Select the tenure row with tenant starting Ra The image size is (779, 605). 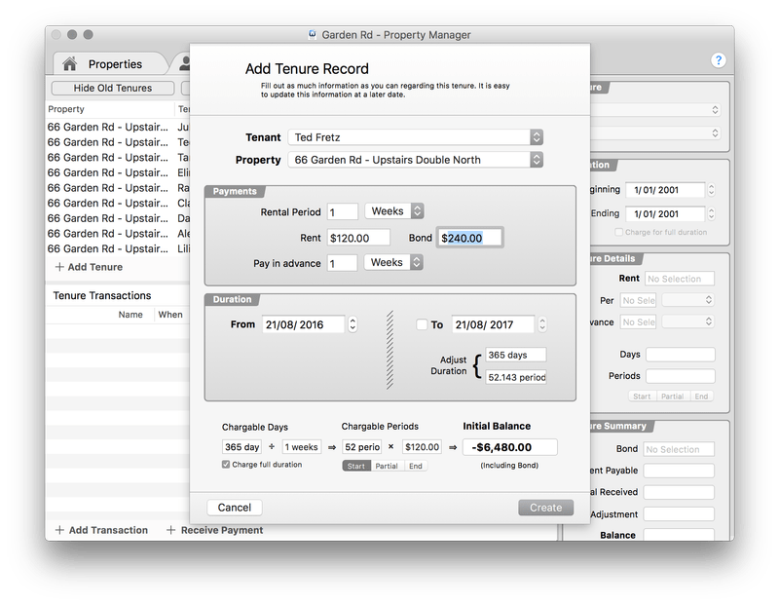(118, 188)
